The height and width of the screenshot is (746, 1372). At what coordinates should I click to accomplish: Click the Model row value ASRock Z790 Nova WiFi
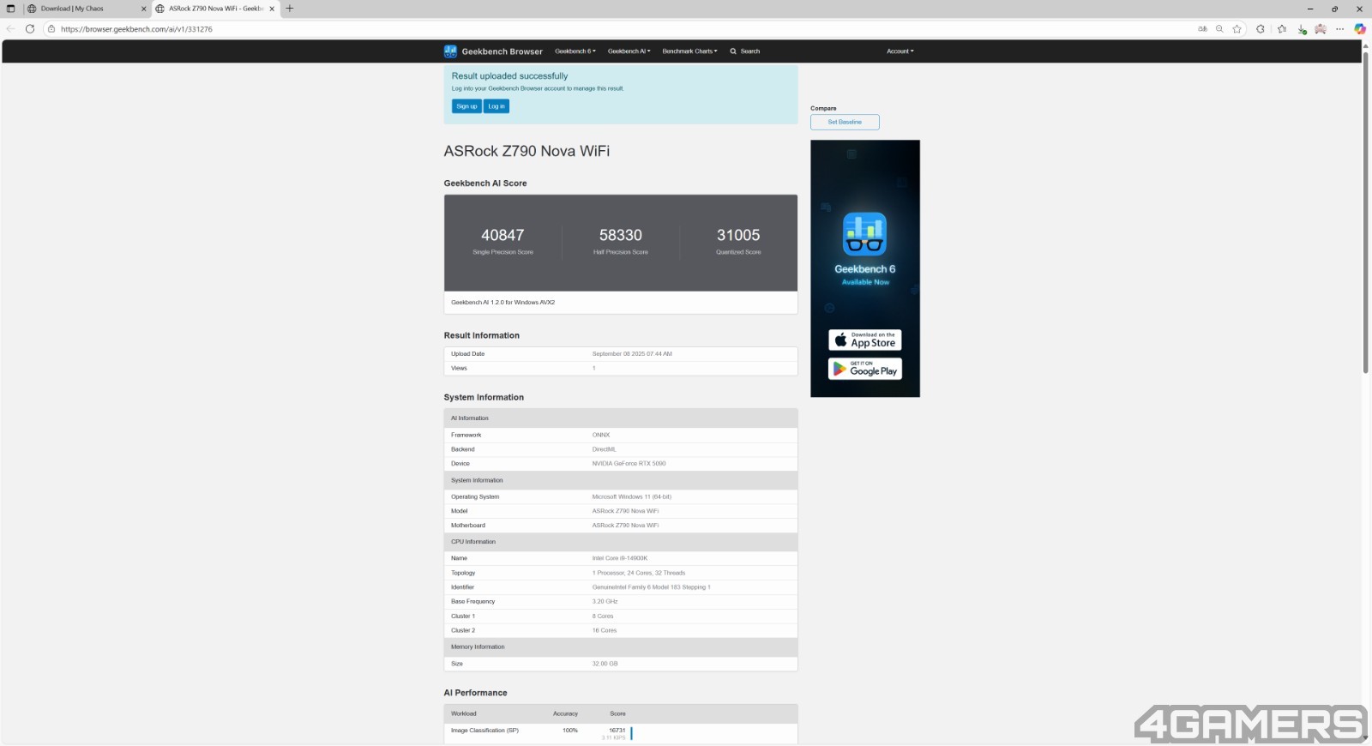pyautogui.click(x=625, y=511)
